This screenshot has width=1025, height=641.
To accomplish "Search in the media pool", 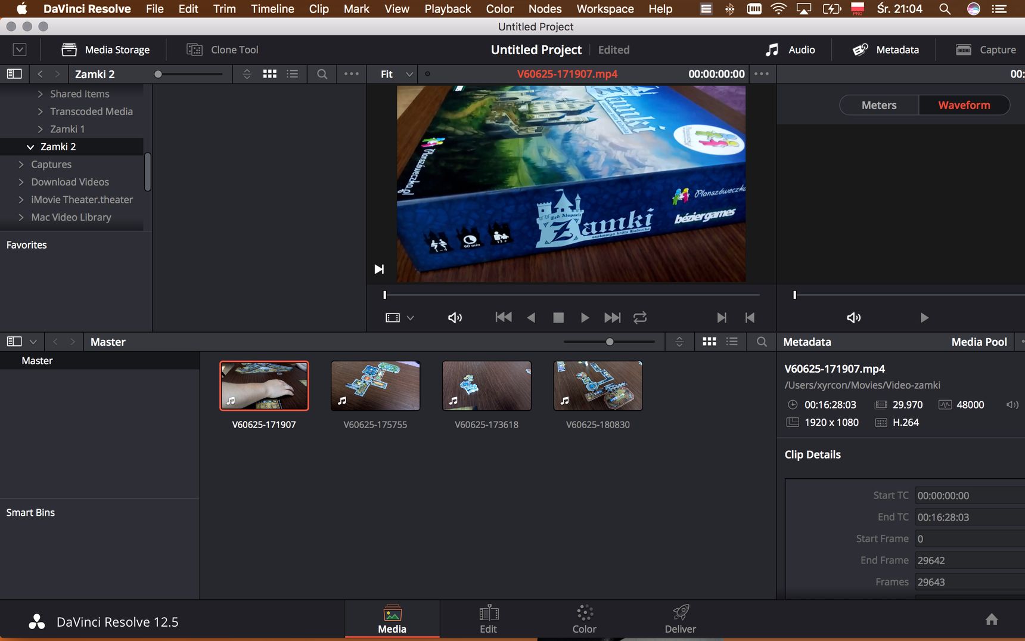I will point(762,342).
